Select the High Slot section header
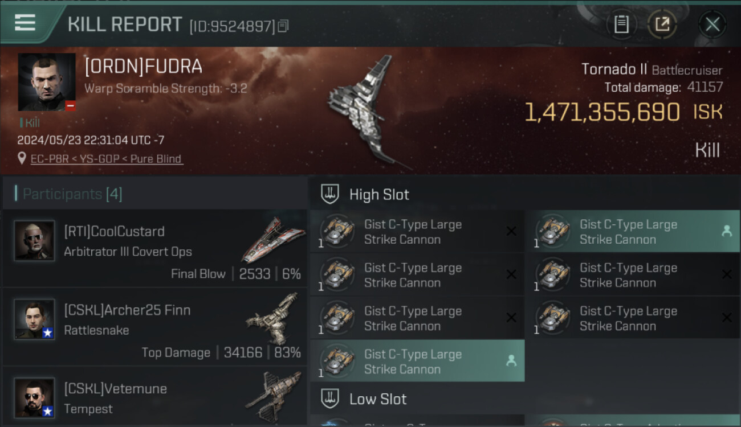This screenshot has width=741, height=427. point(524,194)
